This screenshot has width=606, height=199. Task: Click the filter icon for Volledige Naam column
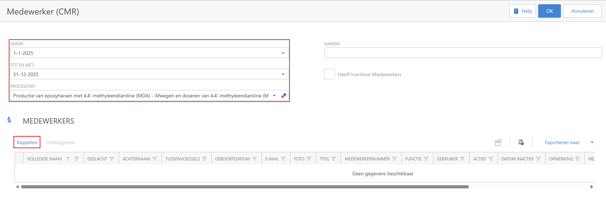pos(76,159)
